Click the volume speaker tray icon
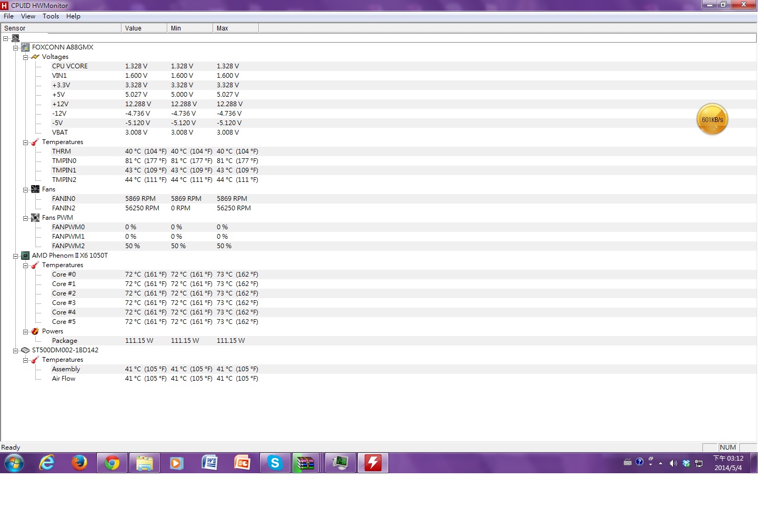 click(673, 463)
